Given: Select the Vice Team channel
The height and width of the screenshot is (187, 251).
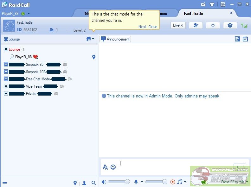Looking at the screenshot, I should [x=34, y=86].
